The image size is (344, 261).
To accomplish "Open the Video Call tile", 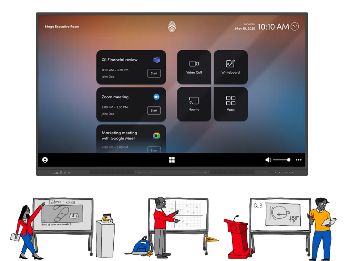I will click(x=194, y=67).
